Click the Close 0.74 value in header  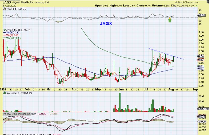(143, 6)
